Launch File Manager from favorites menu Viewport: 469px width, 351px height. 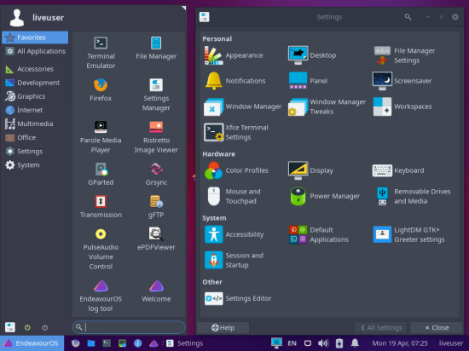pyautogui.click(x=156, y=48)
